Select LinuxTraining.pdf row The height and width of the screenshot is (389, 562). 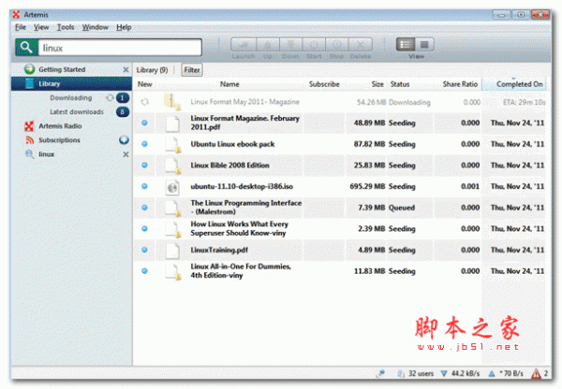pyautogui.click(x=340, y=250)
